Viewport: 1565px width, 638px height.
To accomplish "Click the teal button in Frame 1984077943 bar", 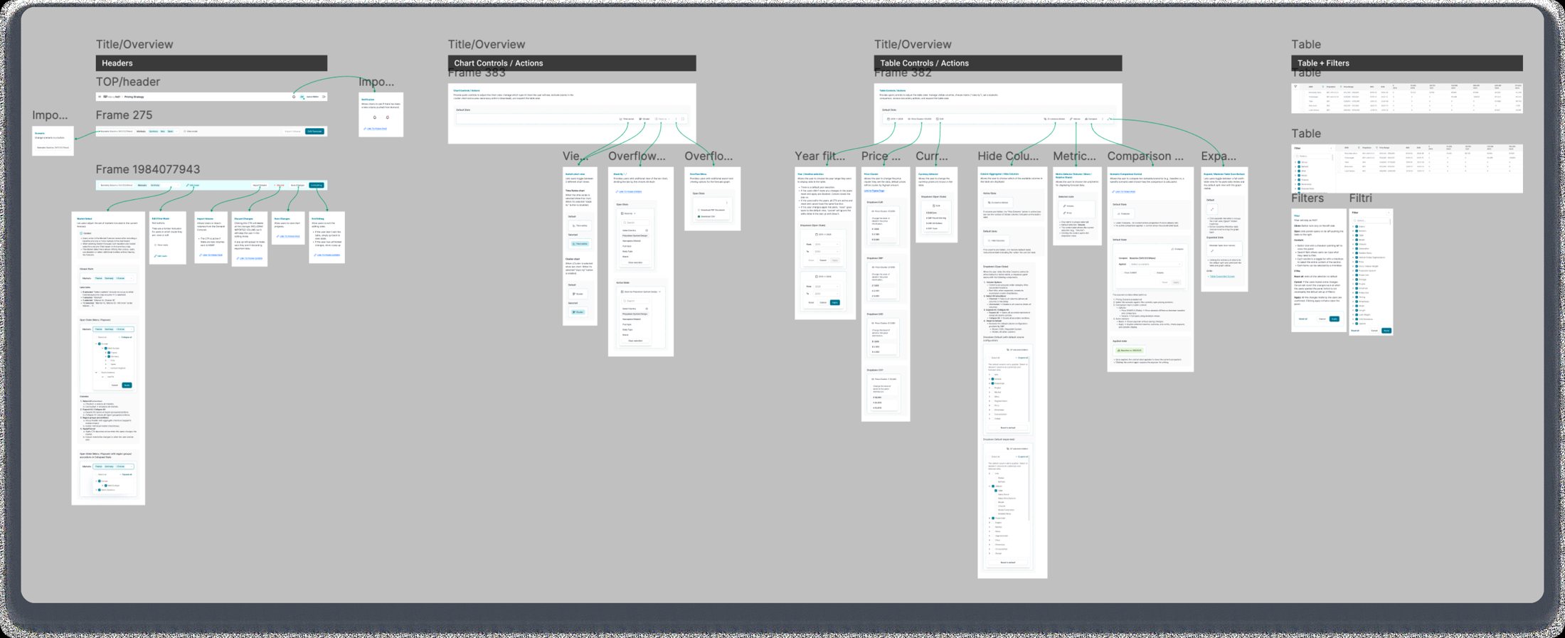I will click(317, 185).
